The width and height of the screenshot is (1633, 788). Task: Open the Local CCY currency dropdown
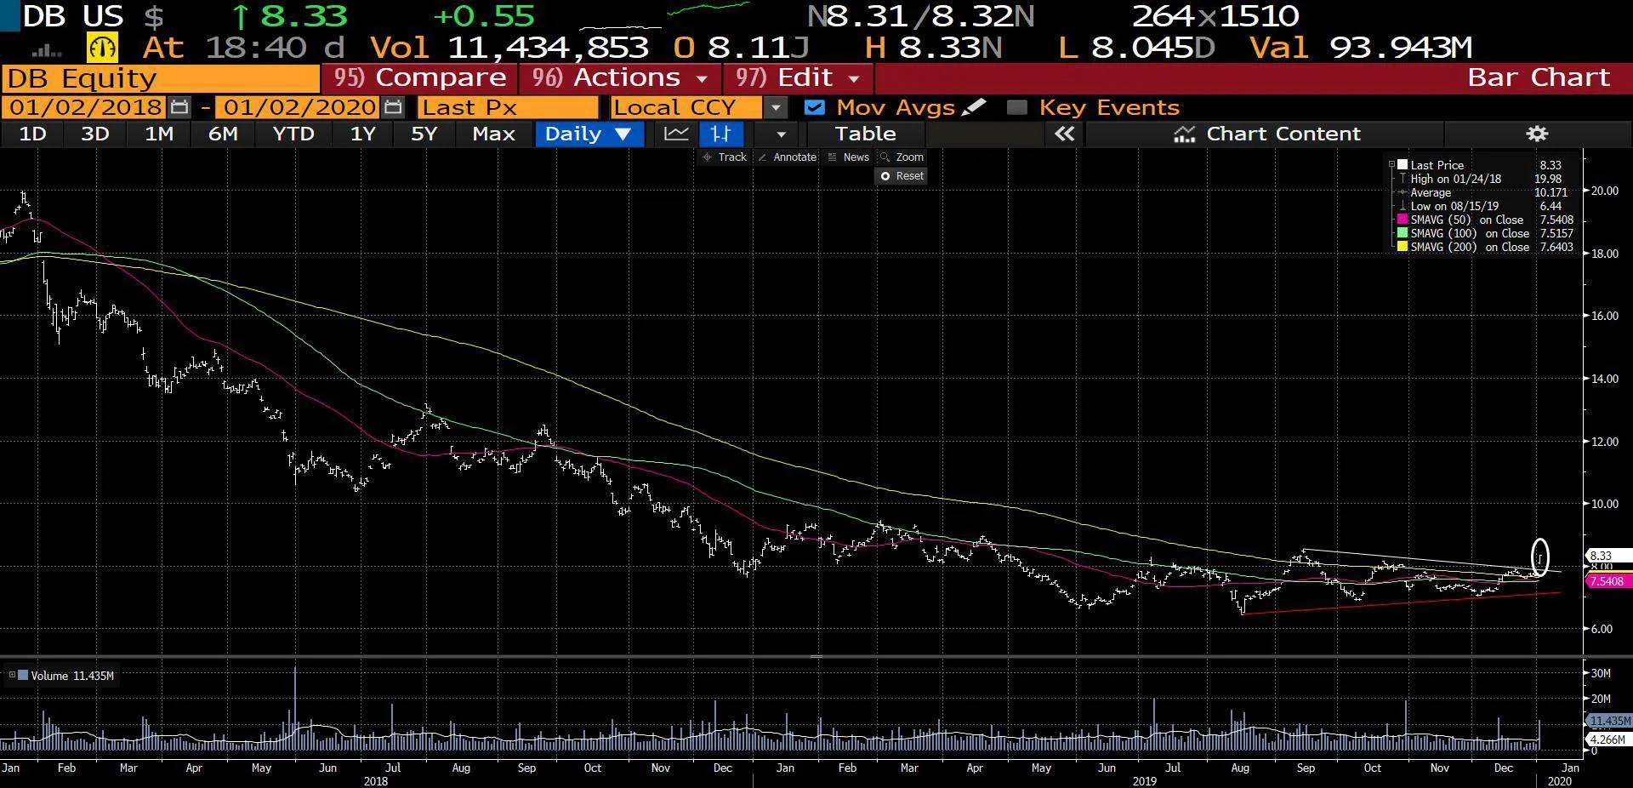click(x=775, y=107)
